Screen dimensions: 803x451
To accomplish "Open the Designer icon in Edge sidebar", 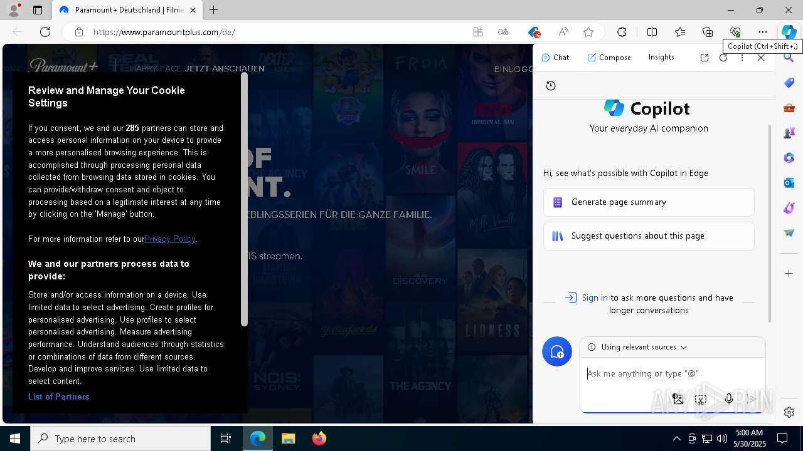I will (x=789, y=208).
